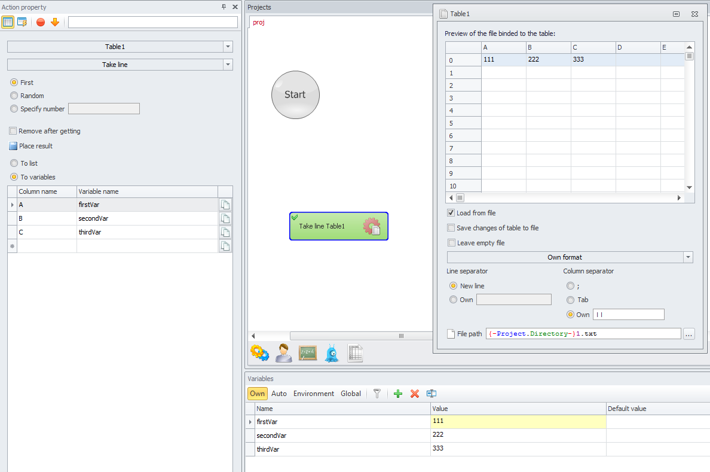Switch to the Own variables tab
Screen dimensions: 710x472
tap(257, 394)
